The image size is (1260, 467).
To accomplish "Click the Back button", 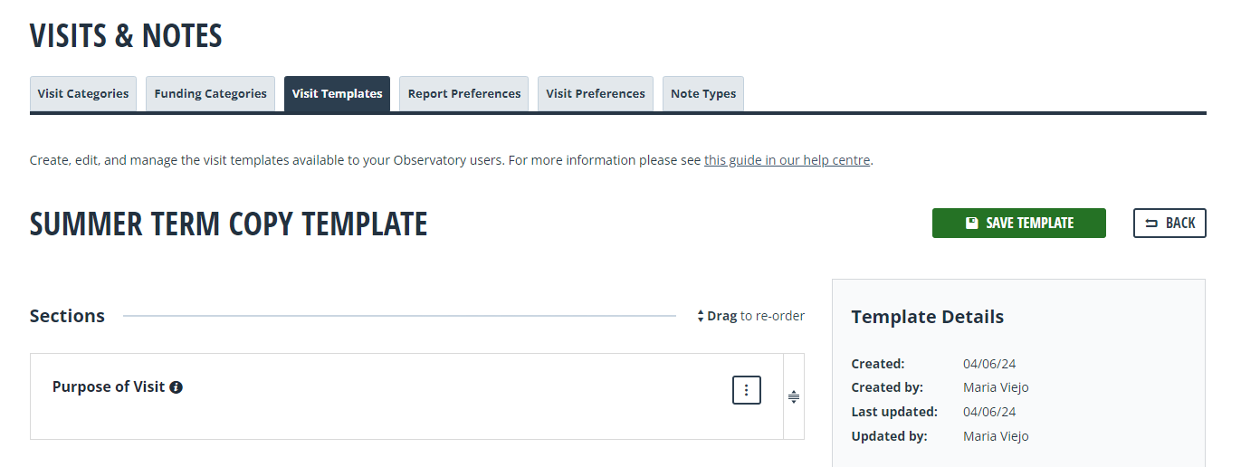I will [x=1169, y=224].
